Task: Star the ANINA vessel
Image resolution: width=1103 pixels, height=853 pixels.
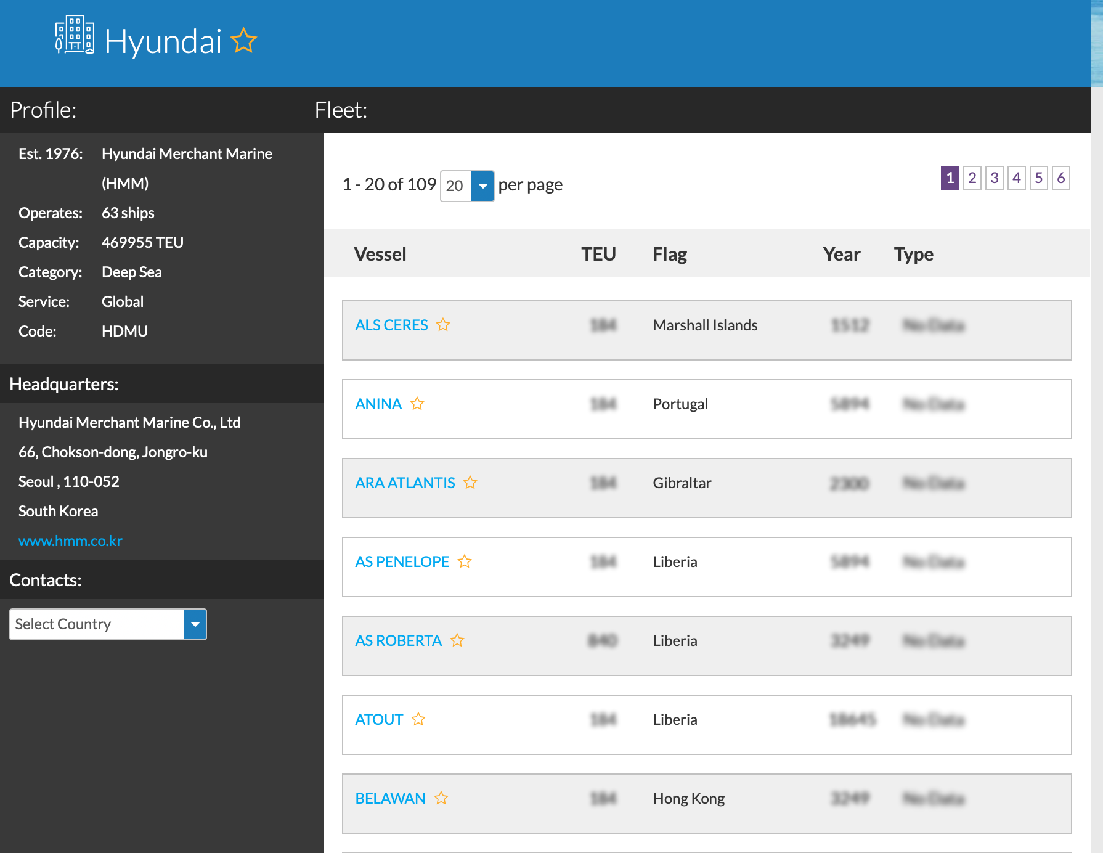Action: coord(417,404)
